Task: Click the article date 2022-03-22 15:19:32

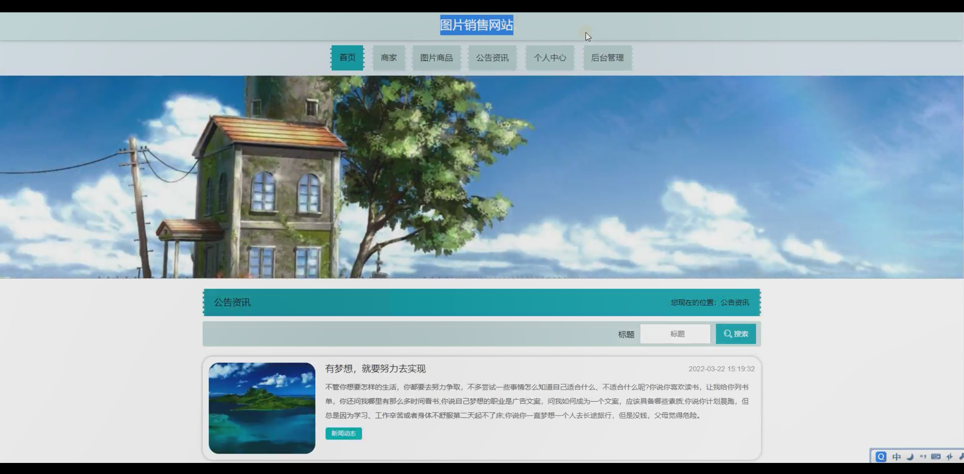Action: [722, 369]
